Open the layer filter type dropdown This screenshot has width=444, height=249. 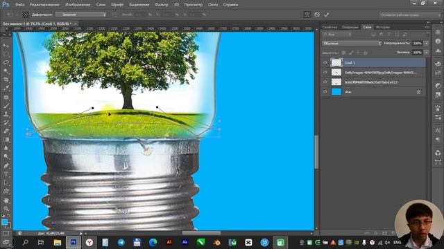tap(337, 34)
